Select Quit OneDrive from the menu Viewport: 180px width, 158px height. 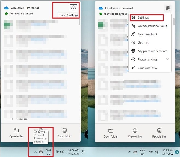click(147, 68)
